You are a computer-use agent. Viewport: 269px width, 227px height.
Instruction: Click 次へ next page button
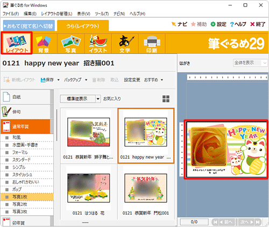pos(246,222)
